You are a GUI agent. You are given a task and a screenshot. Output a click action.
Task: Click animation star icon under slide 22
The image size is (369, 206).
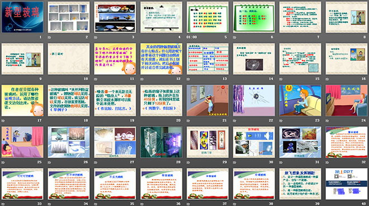click(235, 121)
